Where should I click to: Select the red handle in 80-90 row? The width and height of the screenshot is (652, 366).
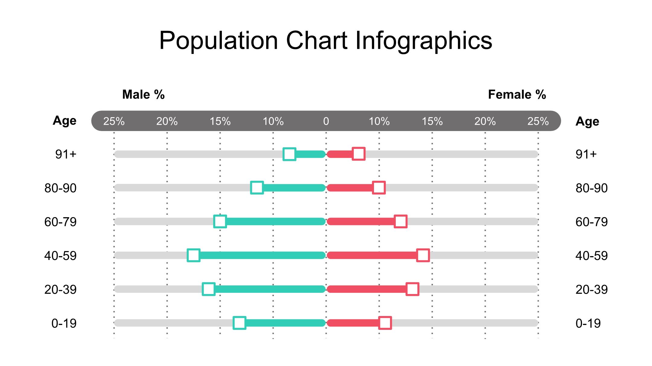tap(379, 188)
